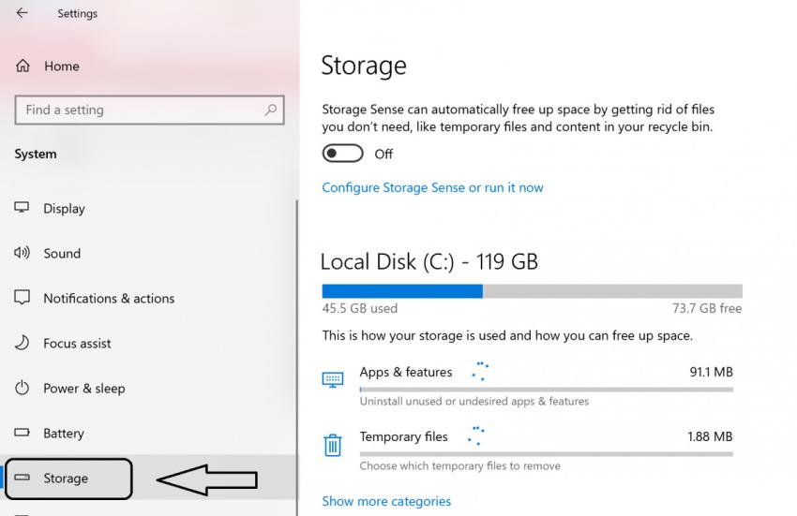Click the Power & sleep icon
Screen dimensions: 797x516
point(22,388)
